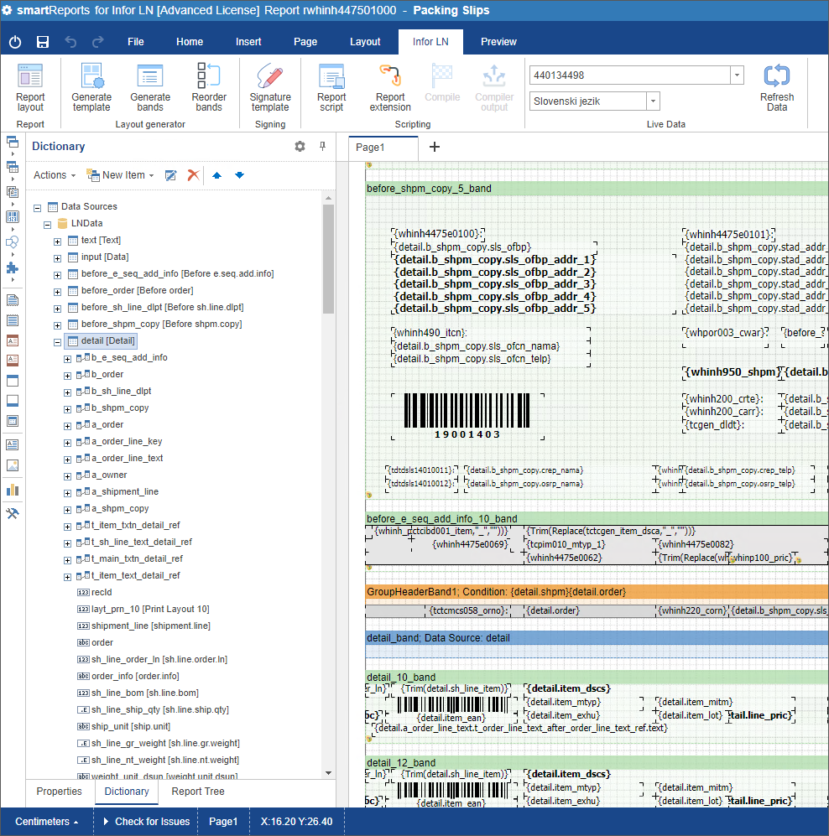Delete the selected dictionary item with red X
Image resolution: width=829 pixels, height=836 pixels.
pyautogui.click(x=194, y=175)
